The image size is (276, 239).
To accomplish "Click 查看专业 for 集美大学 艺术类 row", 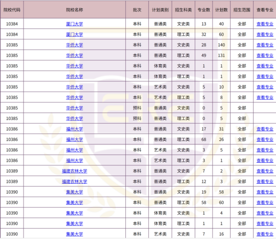I will point(265,234).
